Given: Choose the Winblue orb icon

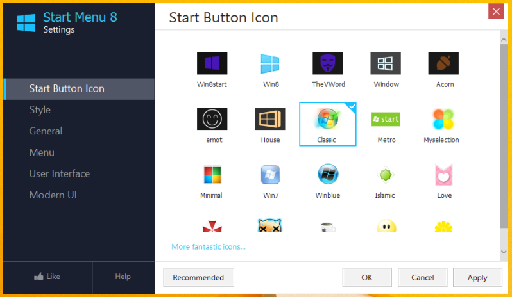Looking at the screenshot, I should coord(328,175).
